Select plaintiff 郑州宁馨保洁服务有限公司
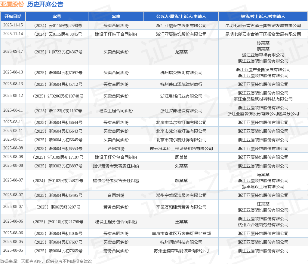This screenshot has height=264, width=308. [181, 195]
